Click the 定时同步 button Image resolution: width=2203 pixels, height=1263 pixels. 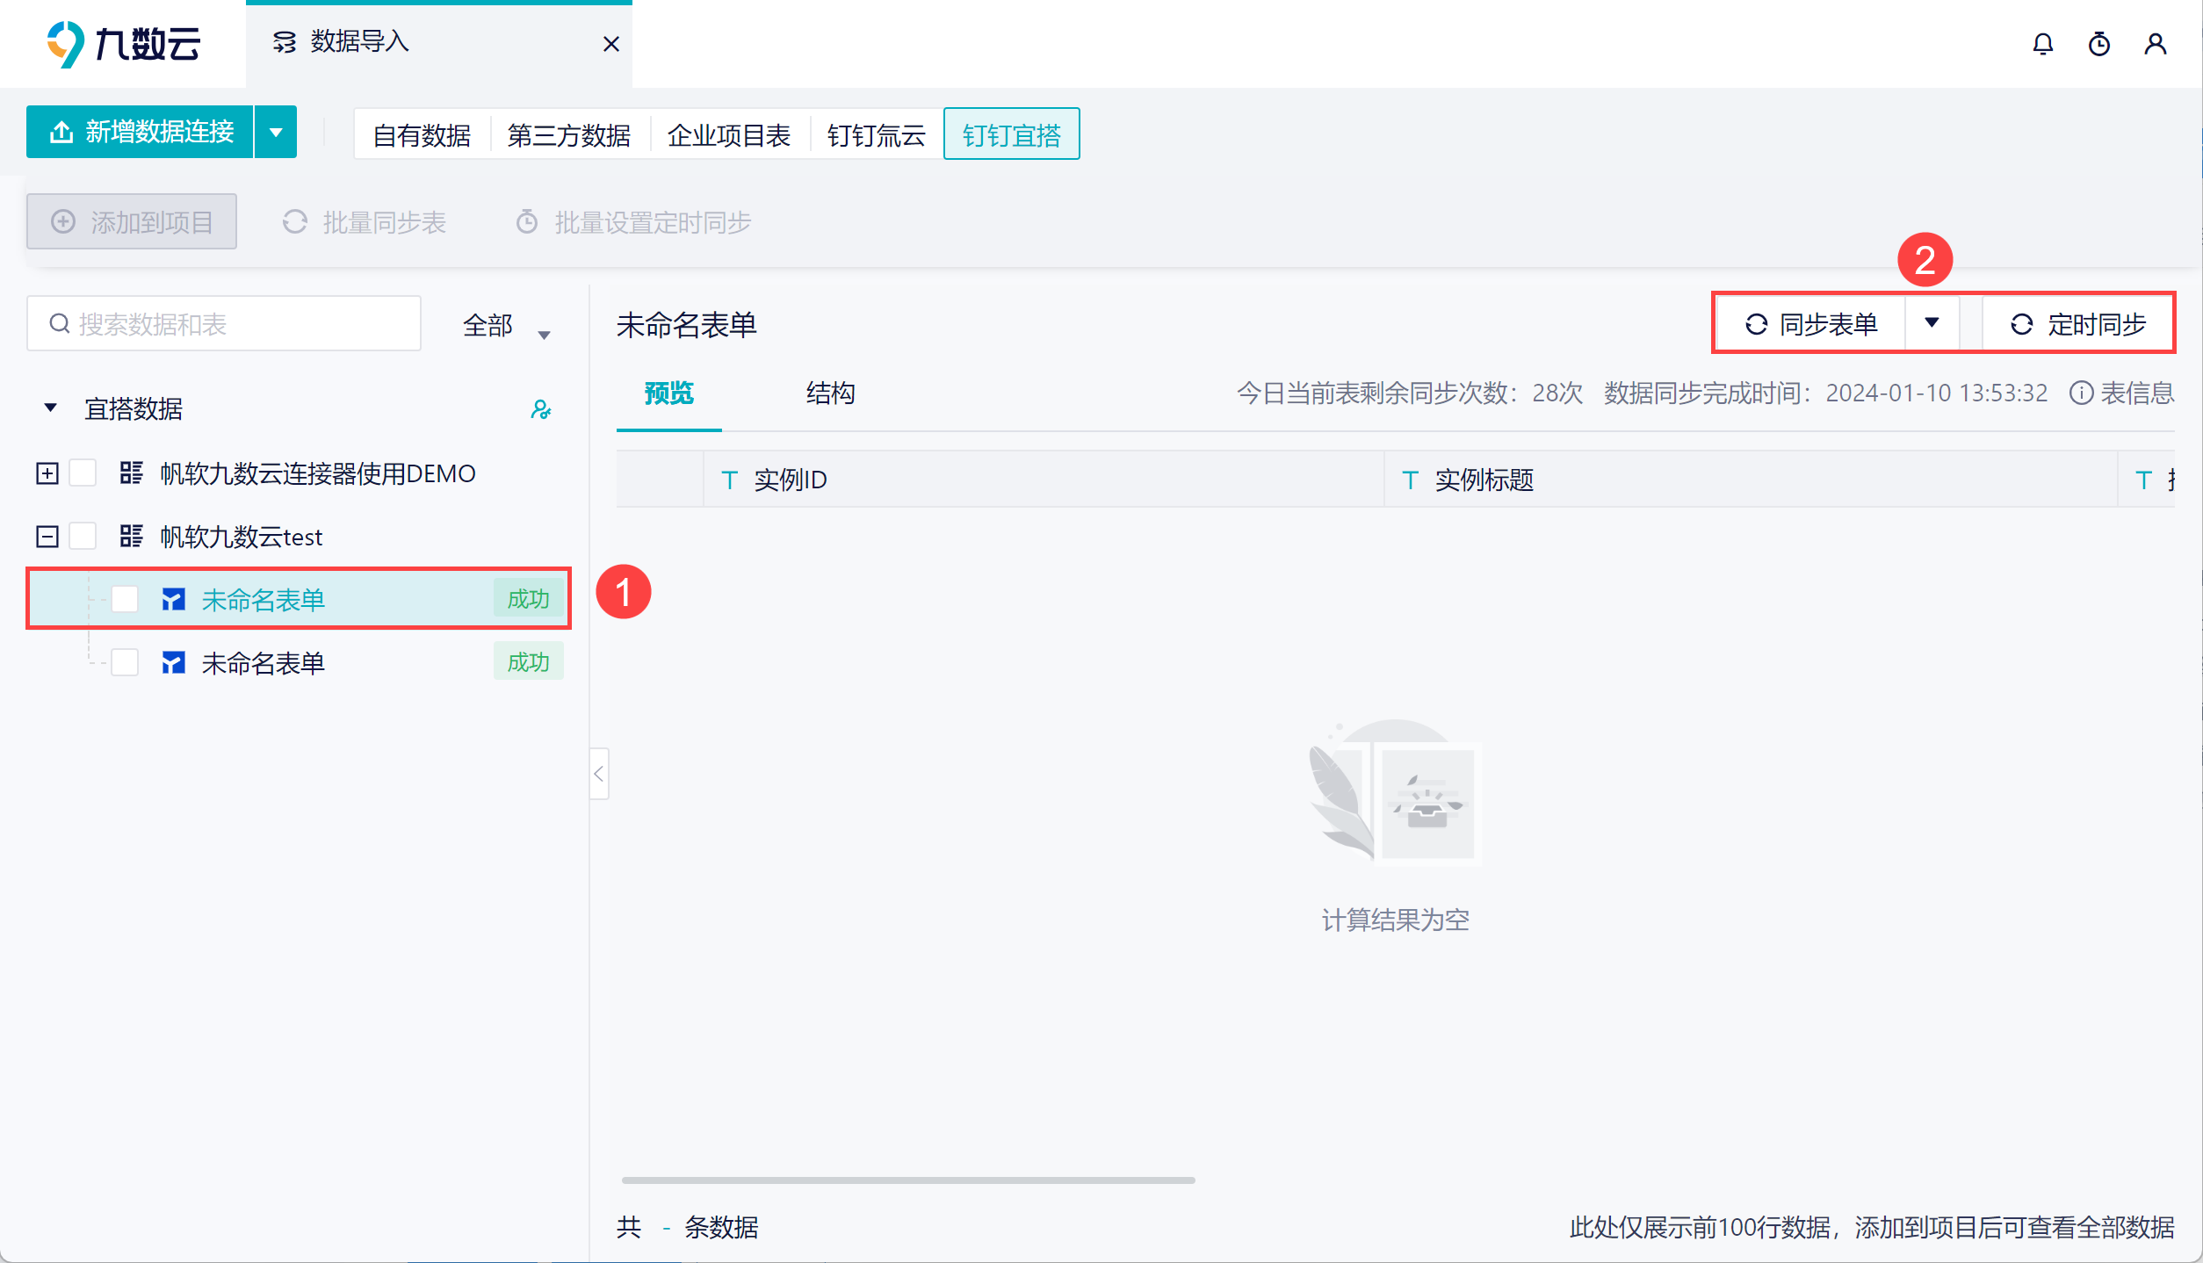[2078, 324]
